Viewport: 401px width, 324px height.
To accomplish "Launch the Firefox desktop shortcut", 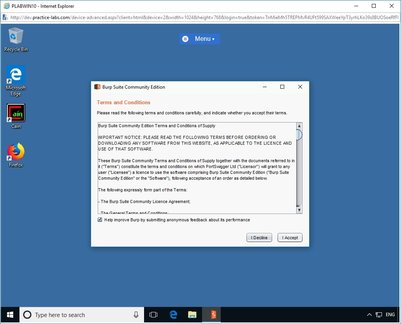I will pos(15,152).
